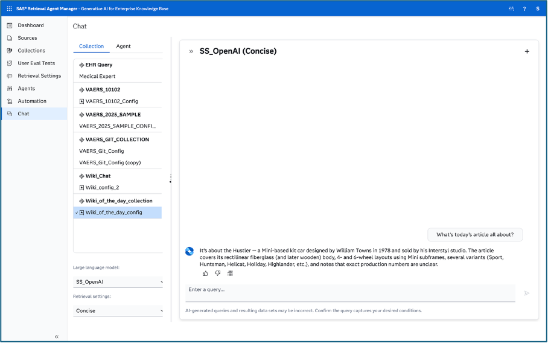Click the EHR Query collection icon

coord(81,65)
